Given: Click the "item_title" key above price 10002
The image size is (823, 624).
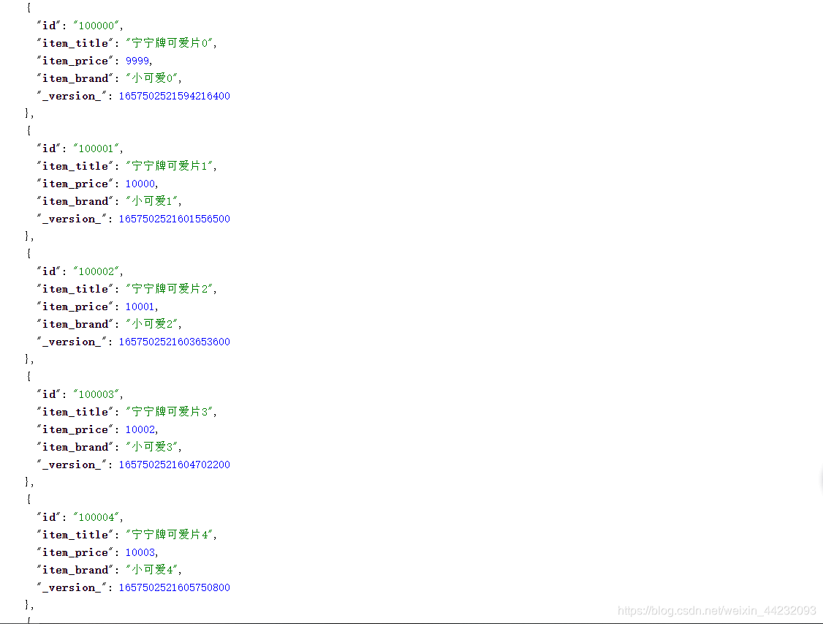Looking at the screenshot, I should pos(75,412).
